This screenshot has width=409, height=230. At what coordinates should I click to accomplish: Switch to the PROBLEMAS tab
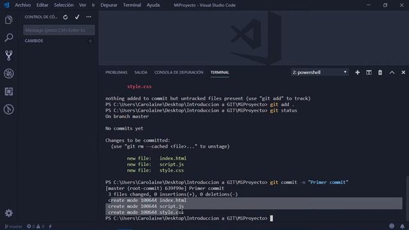(116, 72)
